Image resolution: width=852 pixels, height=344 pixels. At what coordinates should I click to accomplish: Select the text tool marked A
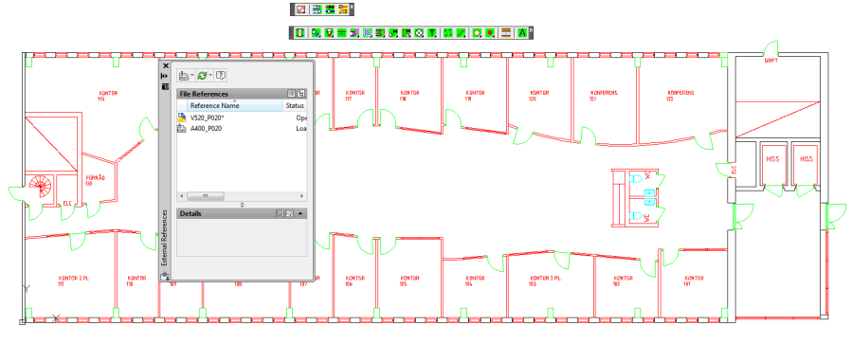pyautogui.click(x=522, y=33)
